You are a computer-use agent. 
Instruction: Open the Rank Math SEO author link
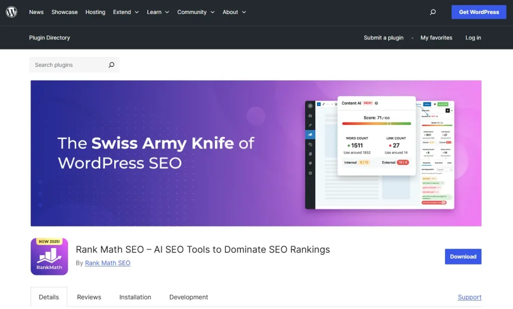point(108,263)
